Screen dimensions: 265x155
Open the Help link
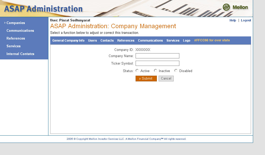click(x=233, y=20)
